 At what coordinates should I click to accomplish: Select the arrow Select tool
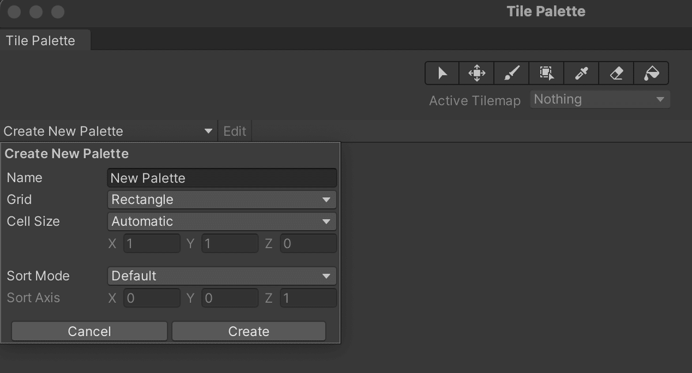[442, 73]
